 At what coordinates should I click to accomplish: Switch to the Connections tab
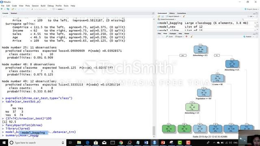(x=182, y=13)
